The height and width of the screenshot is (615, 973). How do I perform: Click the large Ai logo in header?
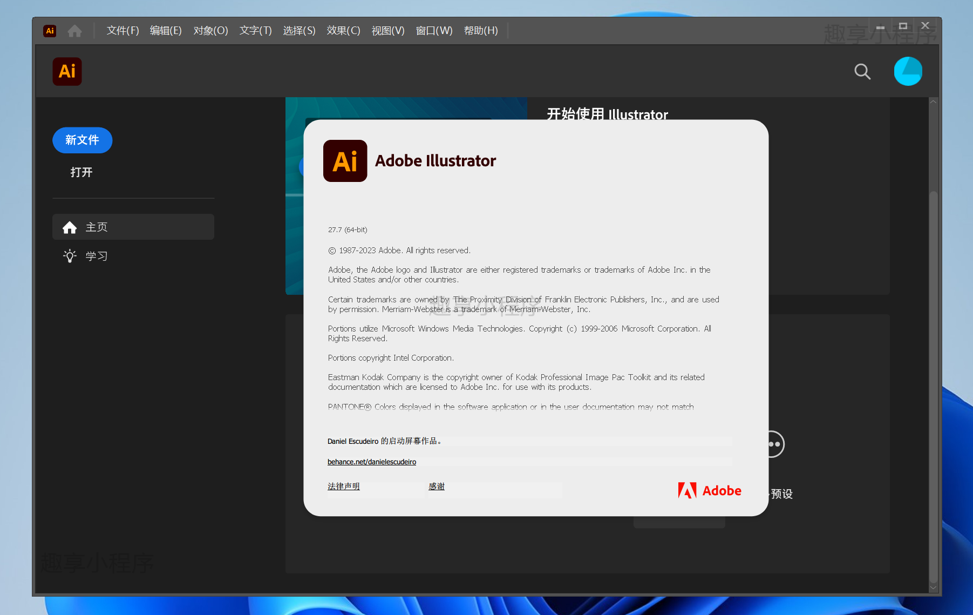coord(67,71)
